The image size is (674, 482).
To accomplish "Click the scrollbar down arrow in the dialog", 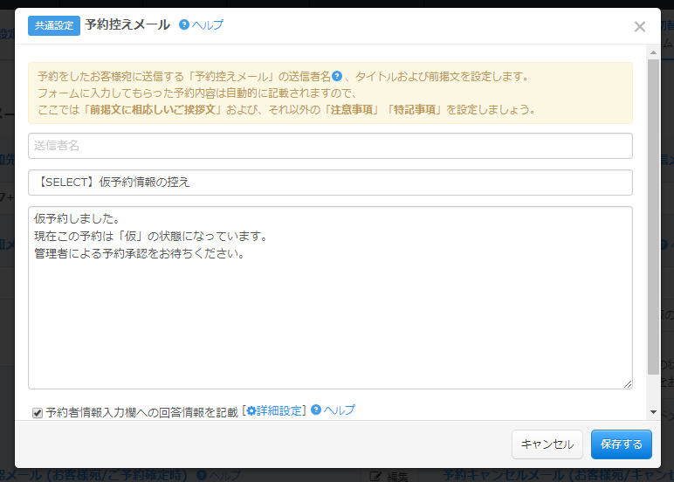I will pyautogui.click(x=653, y=412).
